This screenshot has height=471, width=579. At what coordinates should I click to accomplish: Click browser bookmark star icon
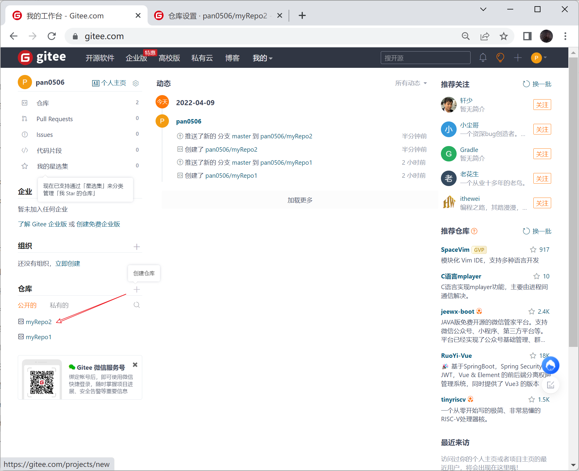tap(503, 36)
